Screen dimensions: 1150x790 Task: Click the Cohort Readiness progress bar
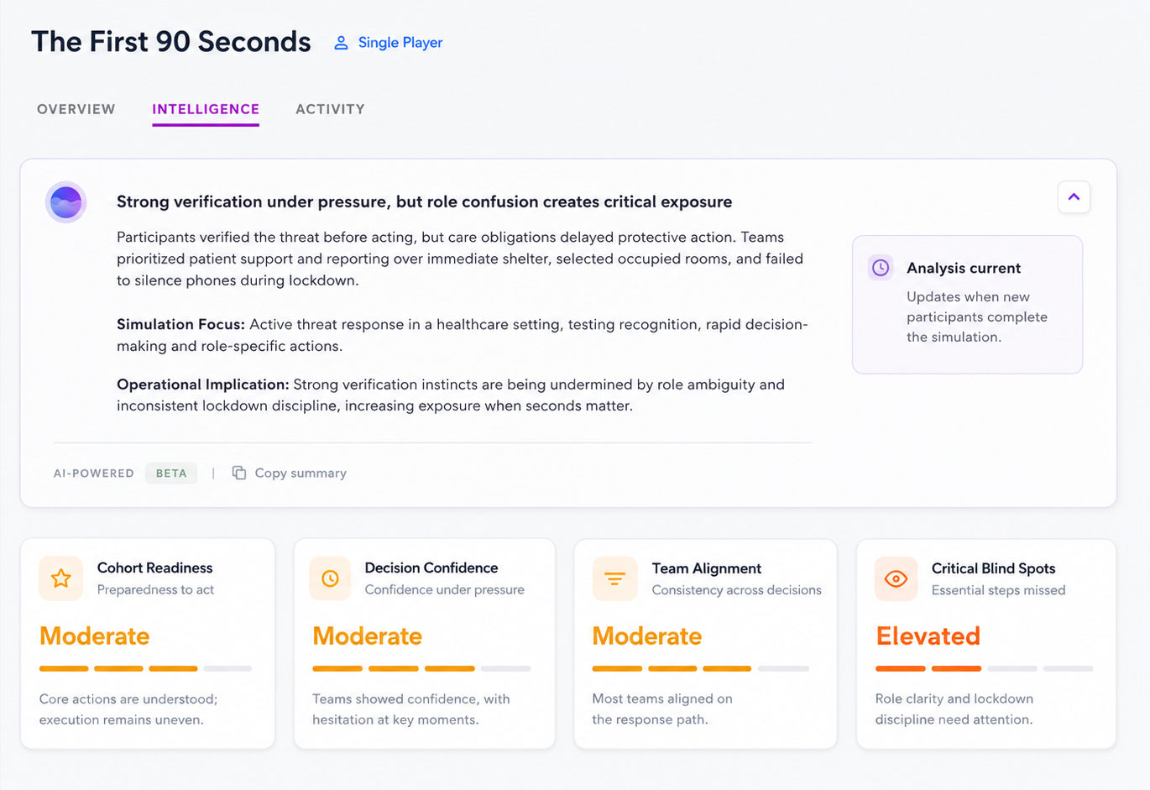click(x=146, y=668)
